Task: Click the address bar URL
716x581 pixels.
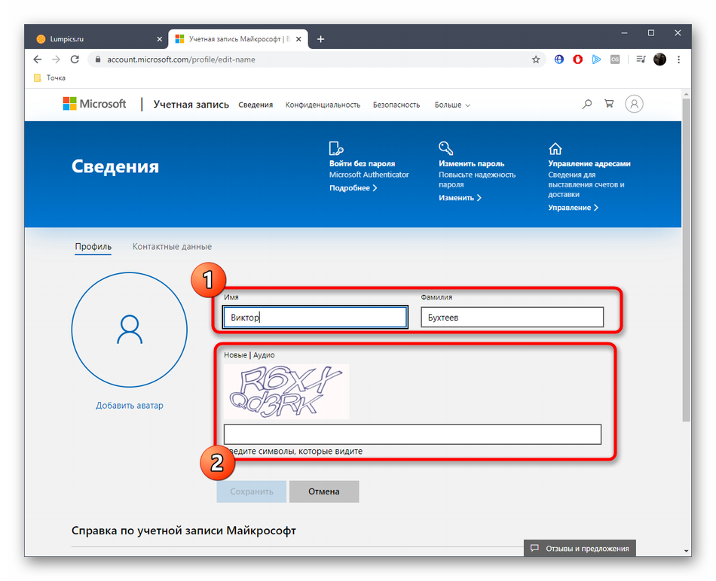Action: coord(181,59)
